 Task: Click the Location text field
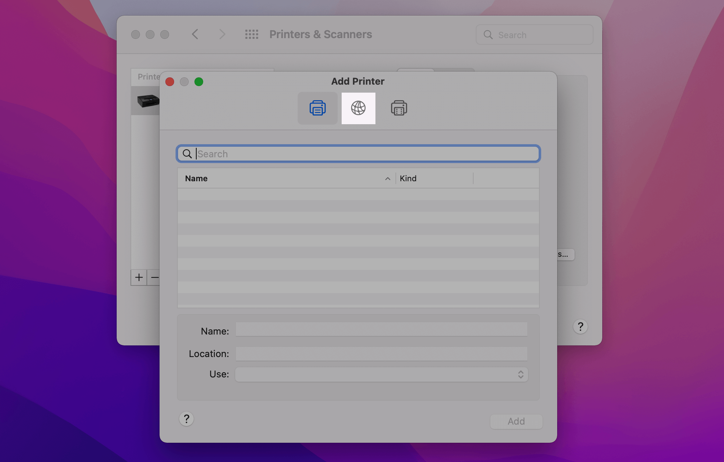[x=381, y=354]
